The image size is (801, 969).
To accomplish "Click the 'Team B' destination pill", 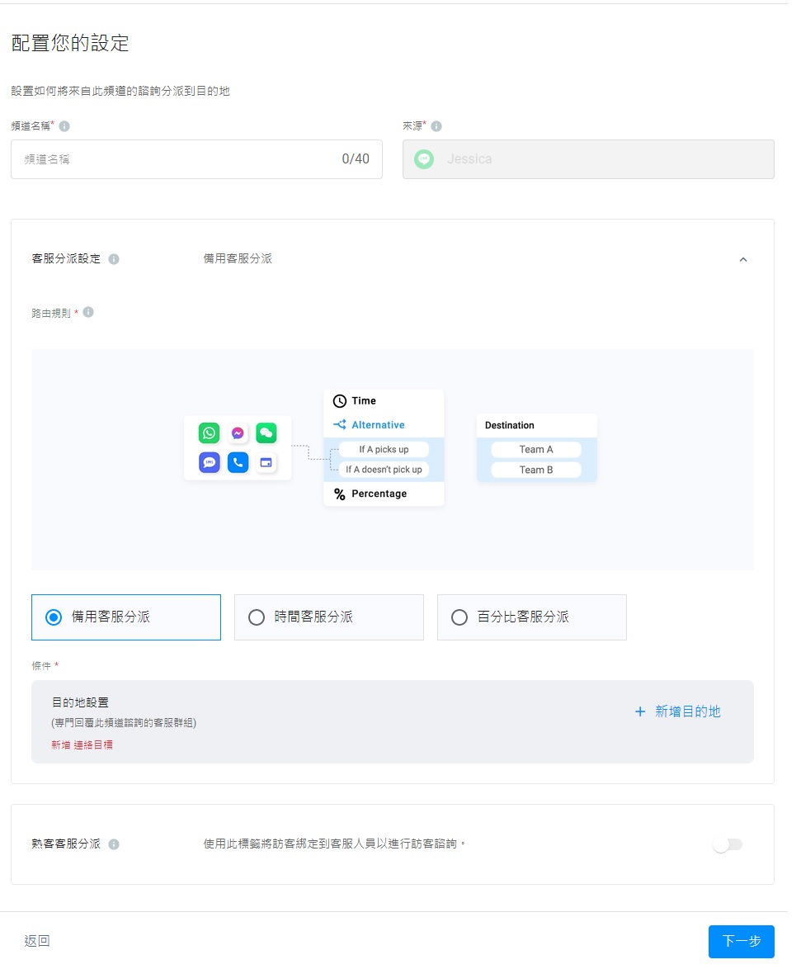I will 536,470.
